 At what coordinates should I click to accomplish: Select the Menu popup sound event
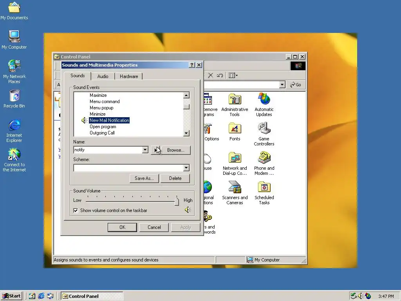pyautogui.click(x=101, y=108)
